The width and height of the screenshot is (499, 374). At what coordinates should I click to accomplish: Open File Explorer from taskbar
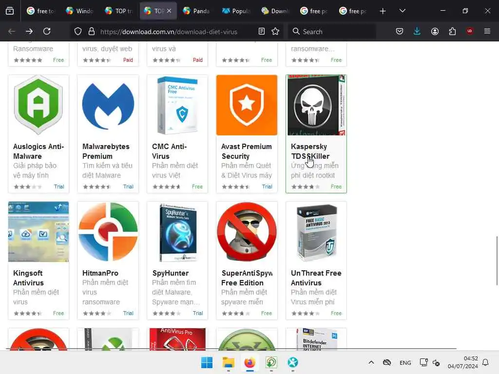228,362
